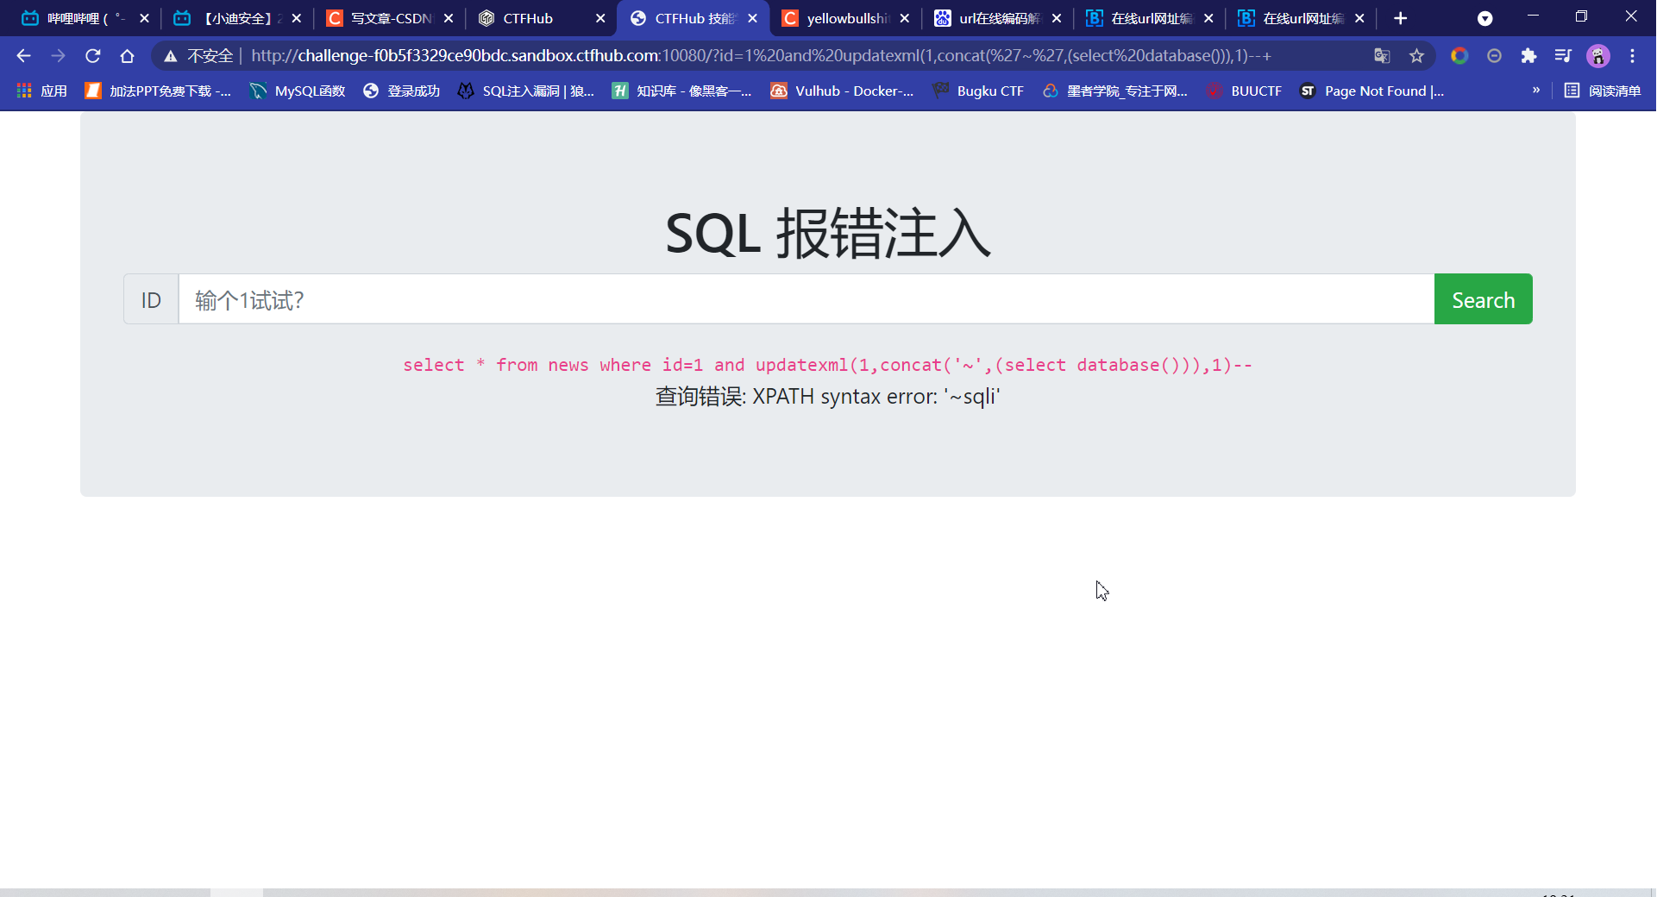Open the translate page icon
The width and height of the screenshot is (1657, 897).
1382,56
